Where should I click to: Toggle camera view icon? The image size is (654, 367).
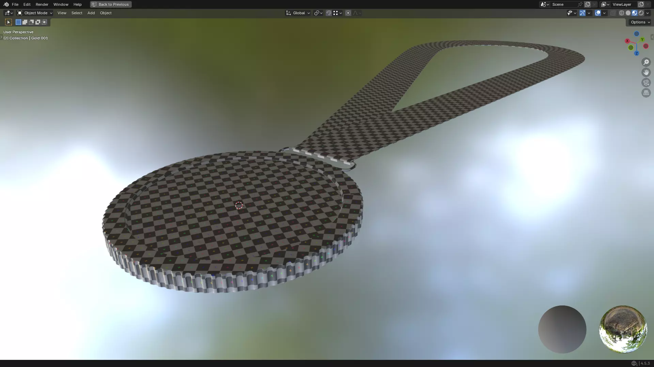[646, 83]
